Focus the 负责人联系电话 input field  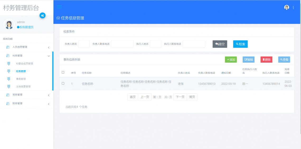[x=122, y=44]
